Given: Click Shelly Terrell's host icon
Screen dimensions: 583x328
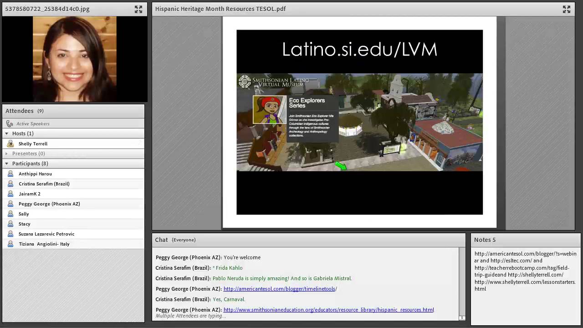Looking at the screenshot, I should (10, 143).
